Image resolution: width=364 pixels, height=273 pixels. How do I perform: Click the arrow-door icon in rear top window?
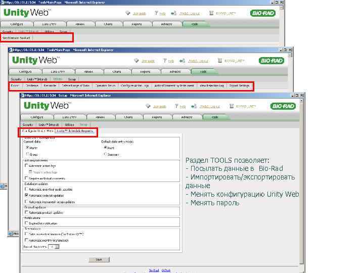pos(173,13)
